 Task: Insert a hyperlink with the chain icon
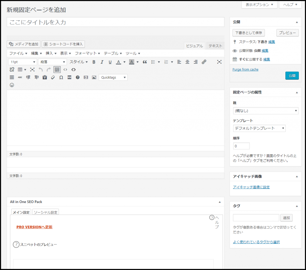[x=204, y=62]
